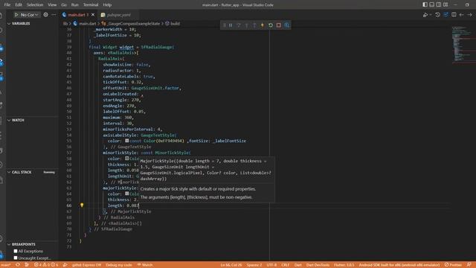Toggle the panel layout icon in title bar
This screenshot has height=268, width=476.
[x=432, y=4]
